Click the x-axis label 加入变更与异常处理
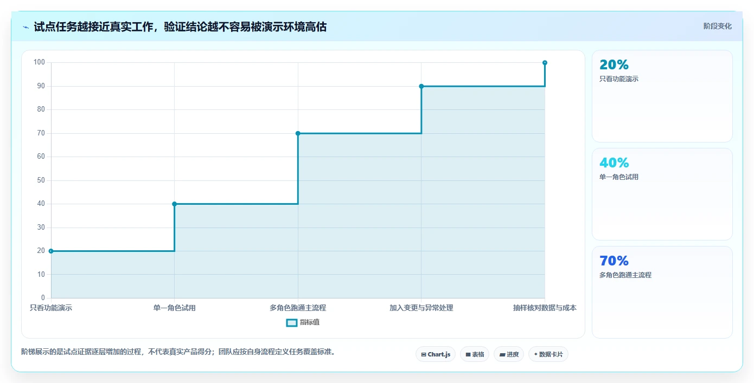754x383 pixels. (421, 308)
